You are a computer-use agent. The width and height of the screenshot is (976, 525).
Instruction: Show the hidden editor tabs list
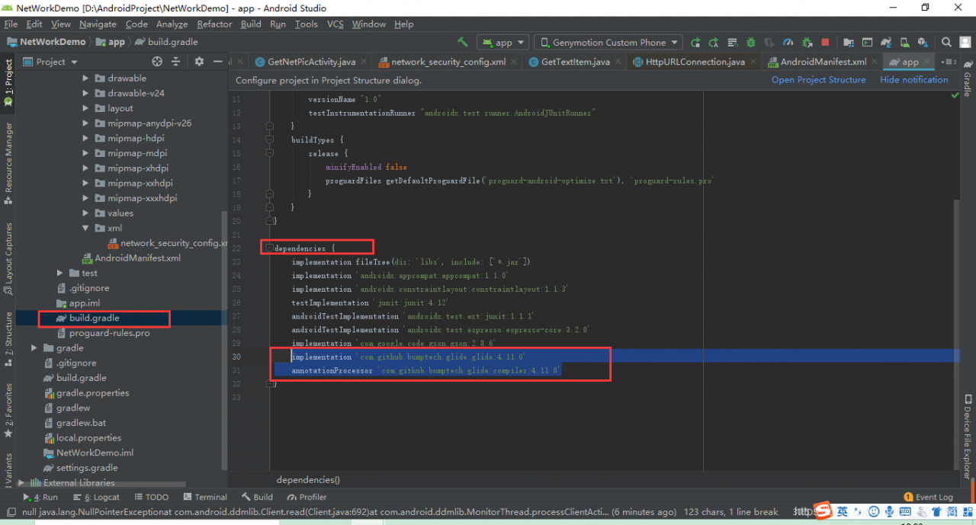click(x=949, y=62)
